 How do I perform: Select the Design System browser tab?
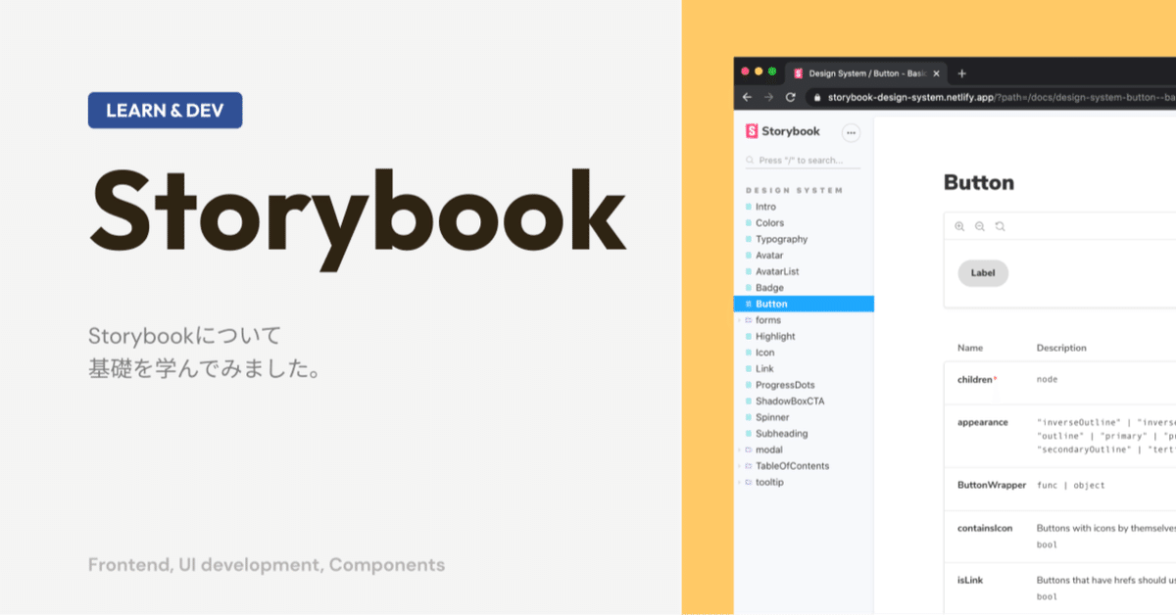coord(867,73)
